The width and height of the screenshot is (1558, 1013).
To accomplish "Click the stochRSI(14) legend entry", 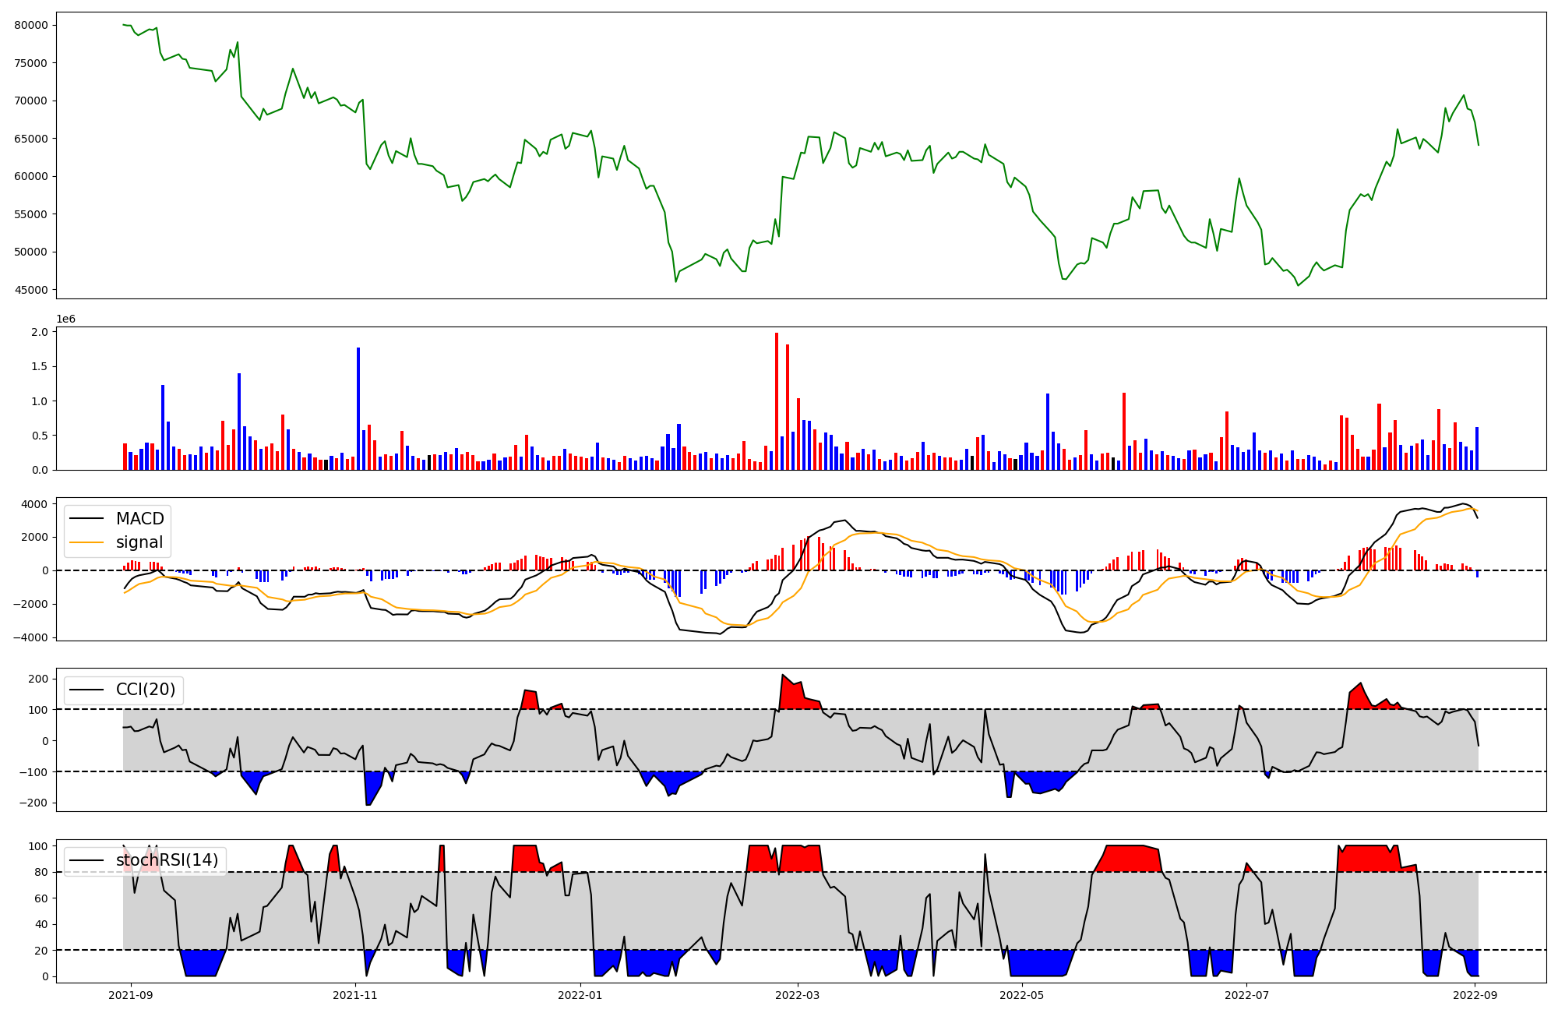I will click(x=167, y=860).
